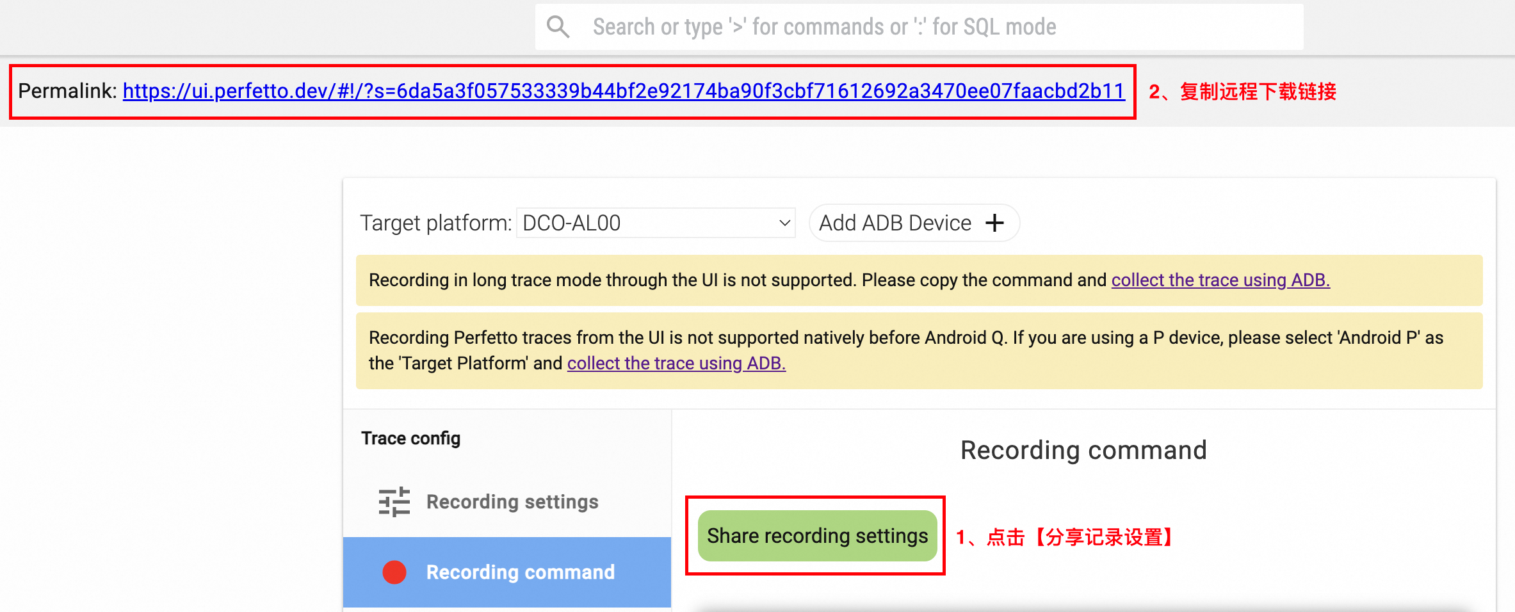Image resolution: width=1515 pixels, height=612 pixels.
Task: Click the plus icon beside Add ADB Device
Action: tap(994, 223)
